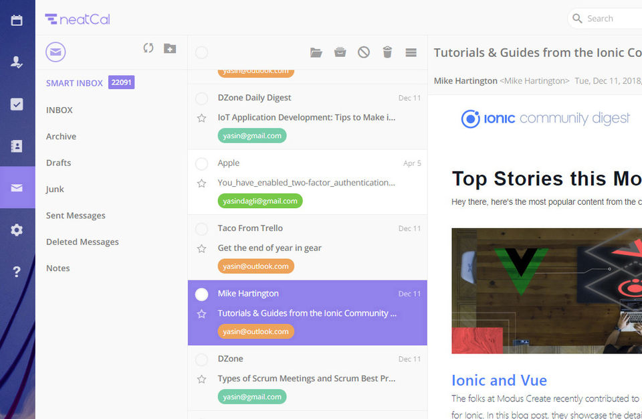Click the refresh mail sync icon
Image resolution: width=642 pixels, height=419 pixels.
148,48
